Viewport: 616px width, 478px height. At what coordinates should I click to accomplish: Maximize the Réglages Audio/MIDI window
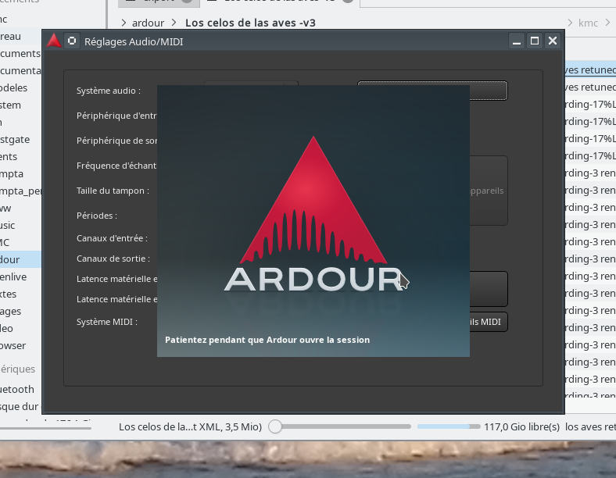click(535, 41)
